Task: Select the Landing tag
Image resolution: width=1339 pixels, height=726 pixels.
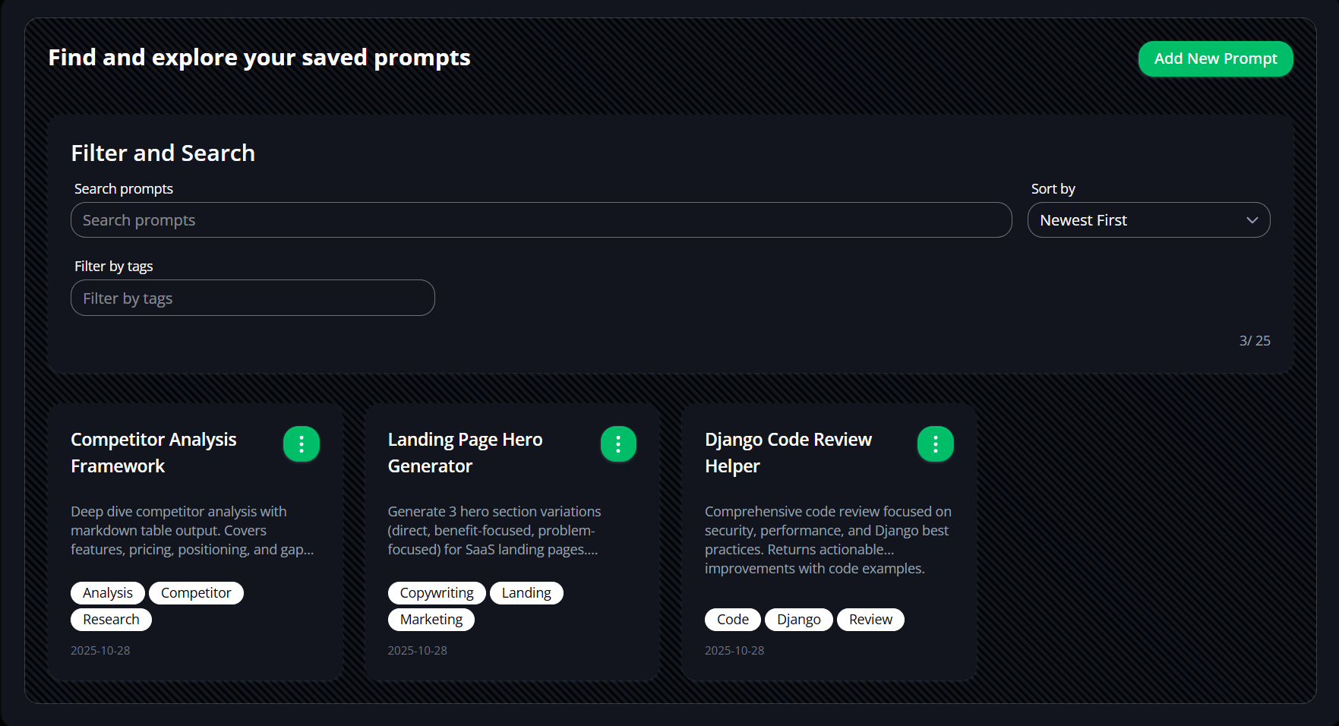Action: [526, 592]
